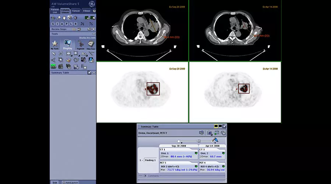
Task: Select the Aa text annotation tool
Action: pyautogui.click(x=84, y=54)
